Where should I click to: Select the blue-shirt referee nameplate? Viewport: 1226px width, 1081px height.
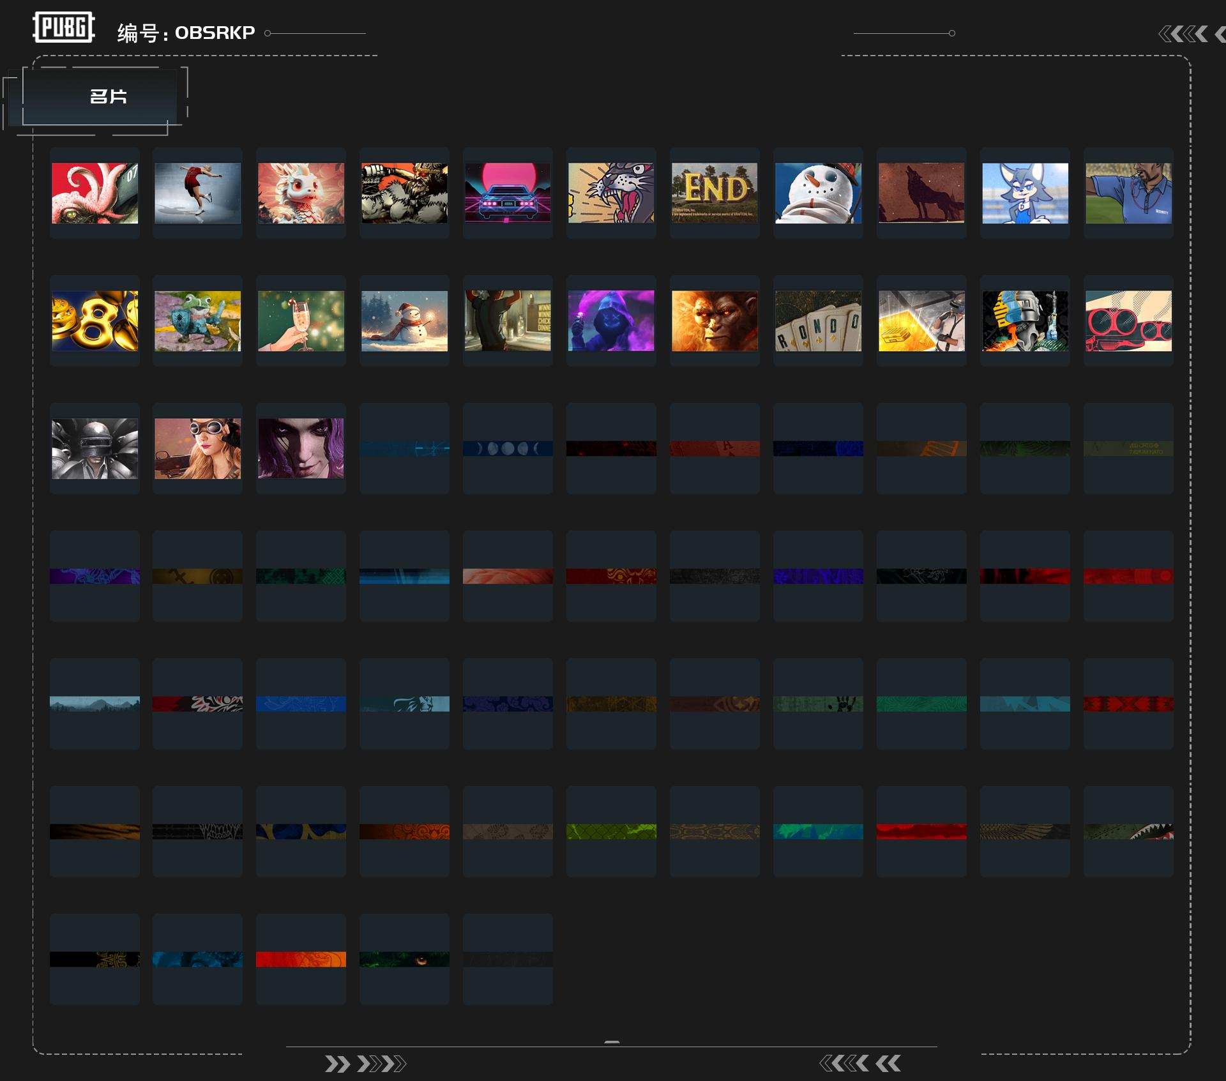(1128, 193)
